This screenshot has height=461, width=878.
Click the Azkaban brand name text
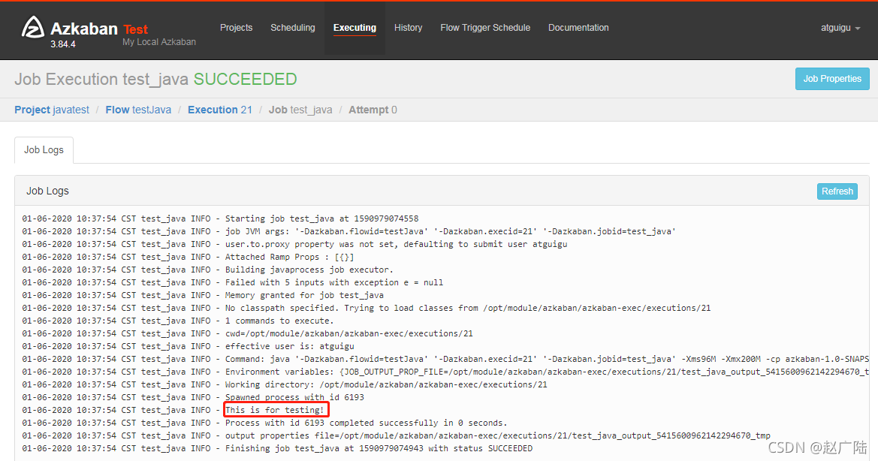click(83, 29)
